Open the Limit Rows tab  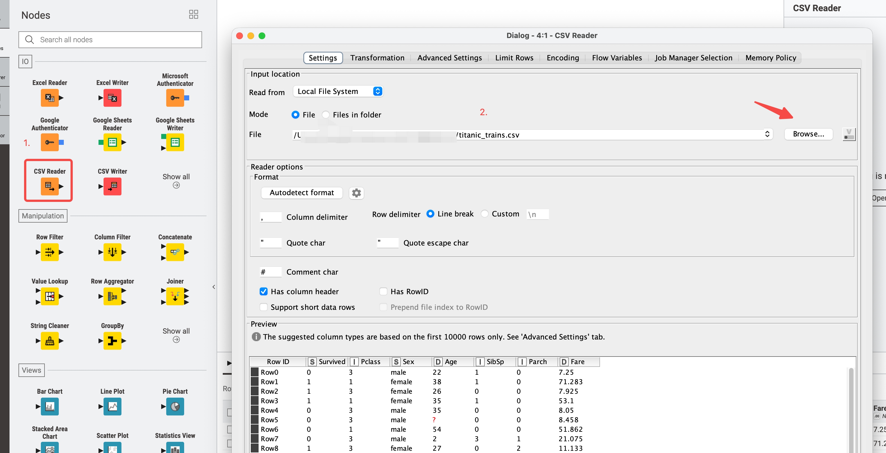(514, 58)
